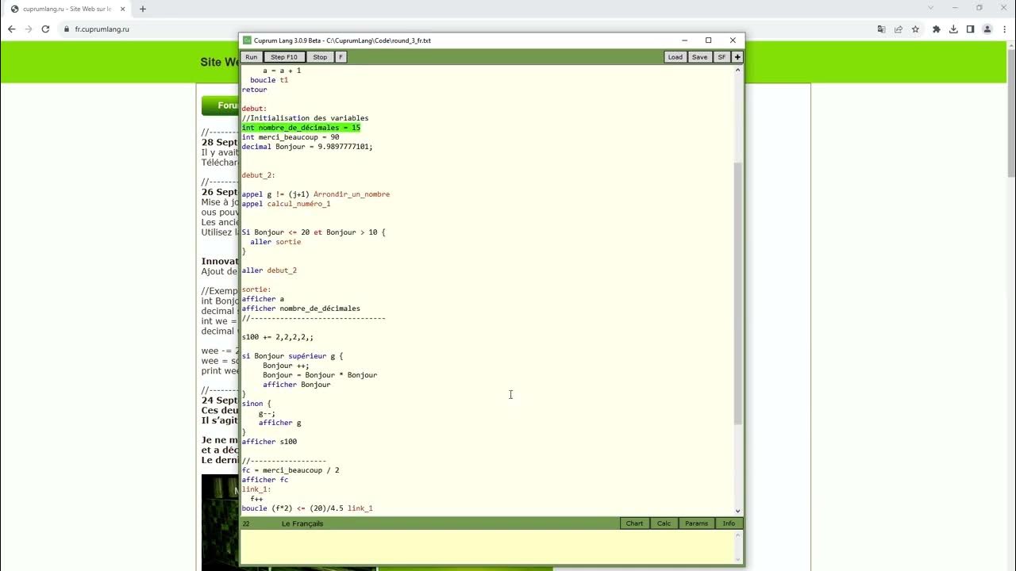This screenshot has height=571, width=1016.
Task: Select the cuprumlang.ru browser tab
Action: (x=67, y=9)
